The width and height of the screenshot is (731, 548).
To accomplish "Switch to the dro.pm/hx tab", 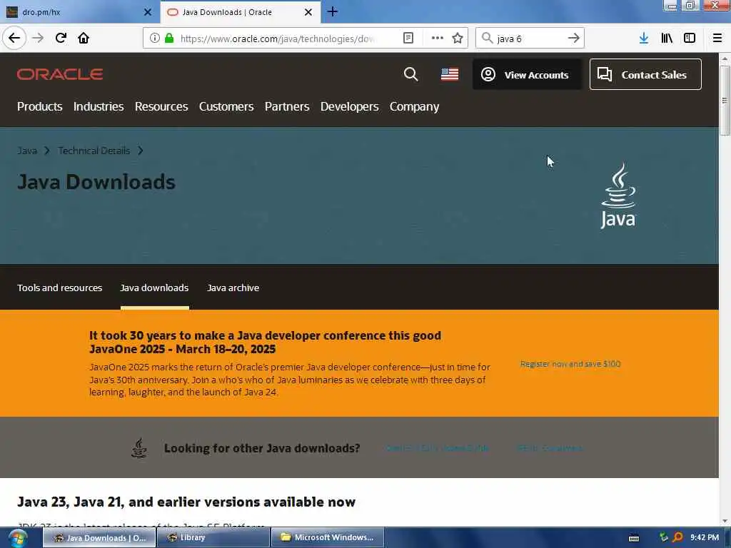I will coord(79,12).
